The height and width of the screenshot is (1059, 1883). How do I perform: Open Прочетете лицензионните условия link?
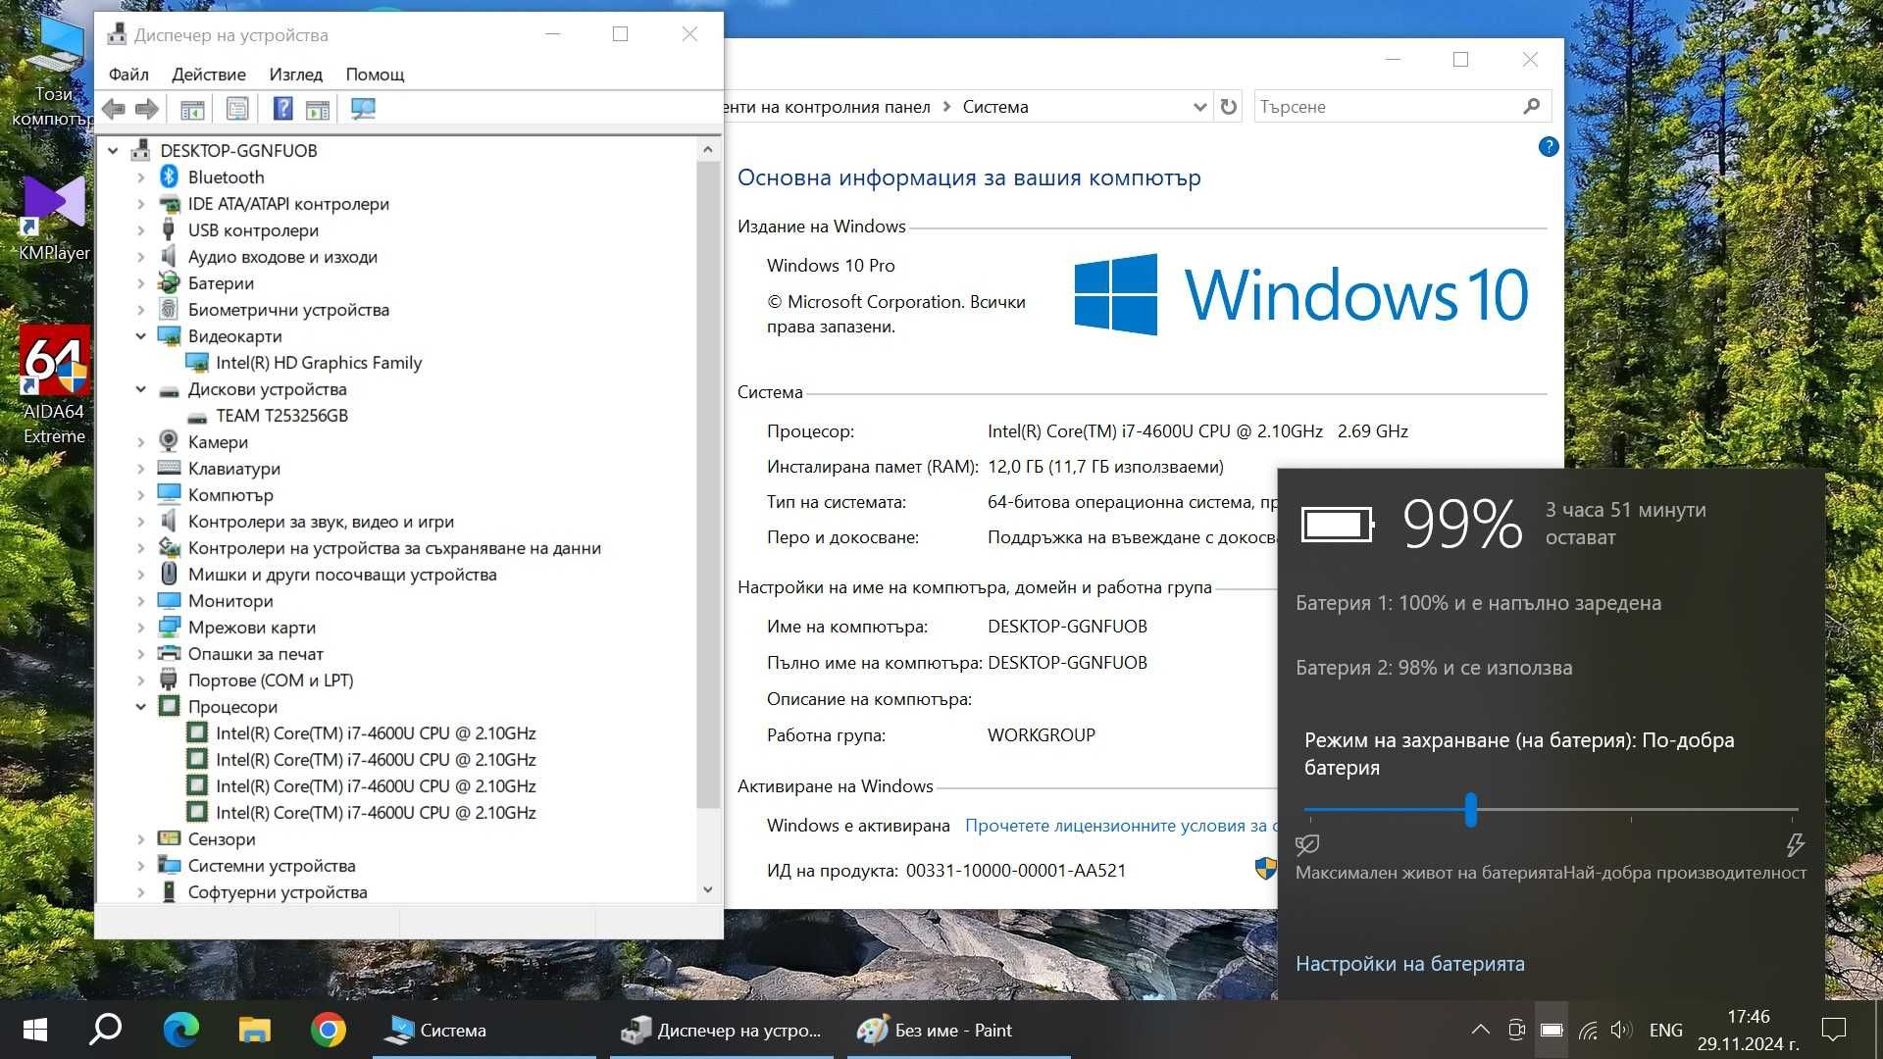(1120, 826)
